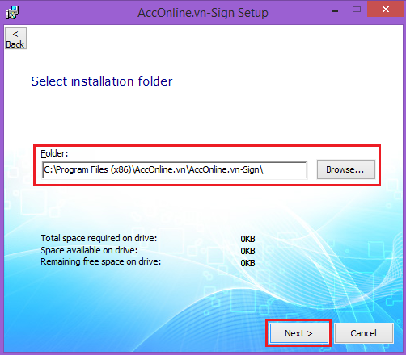Click 'C:\Program Files (x86)' in folder path
Image resolution: width=406 pixels, height=355 pixels.
click(x=87, y=169)
